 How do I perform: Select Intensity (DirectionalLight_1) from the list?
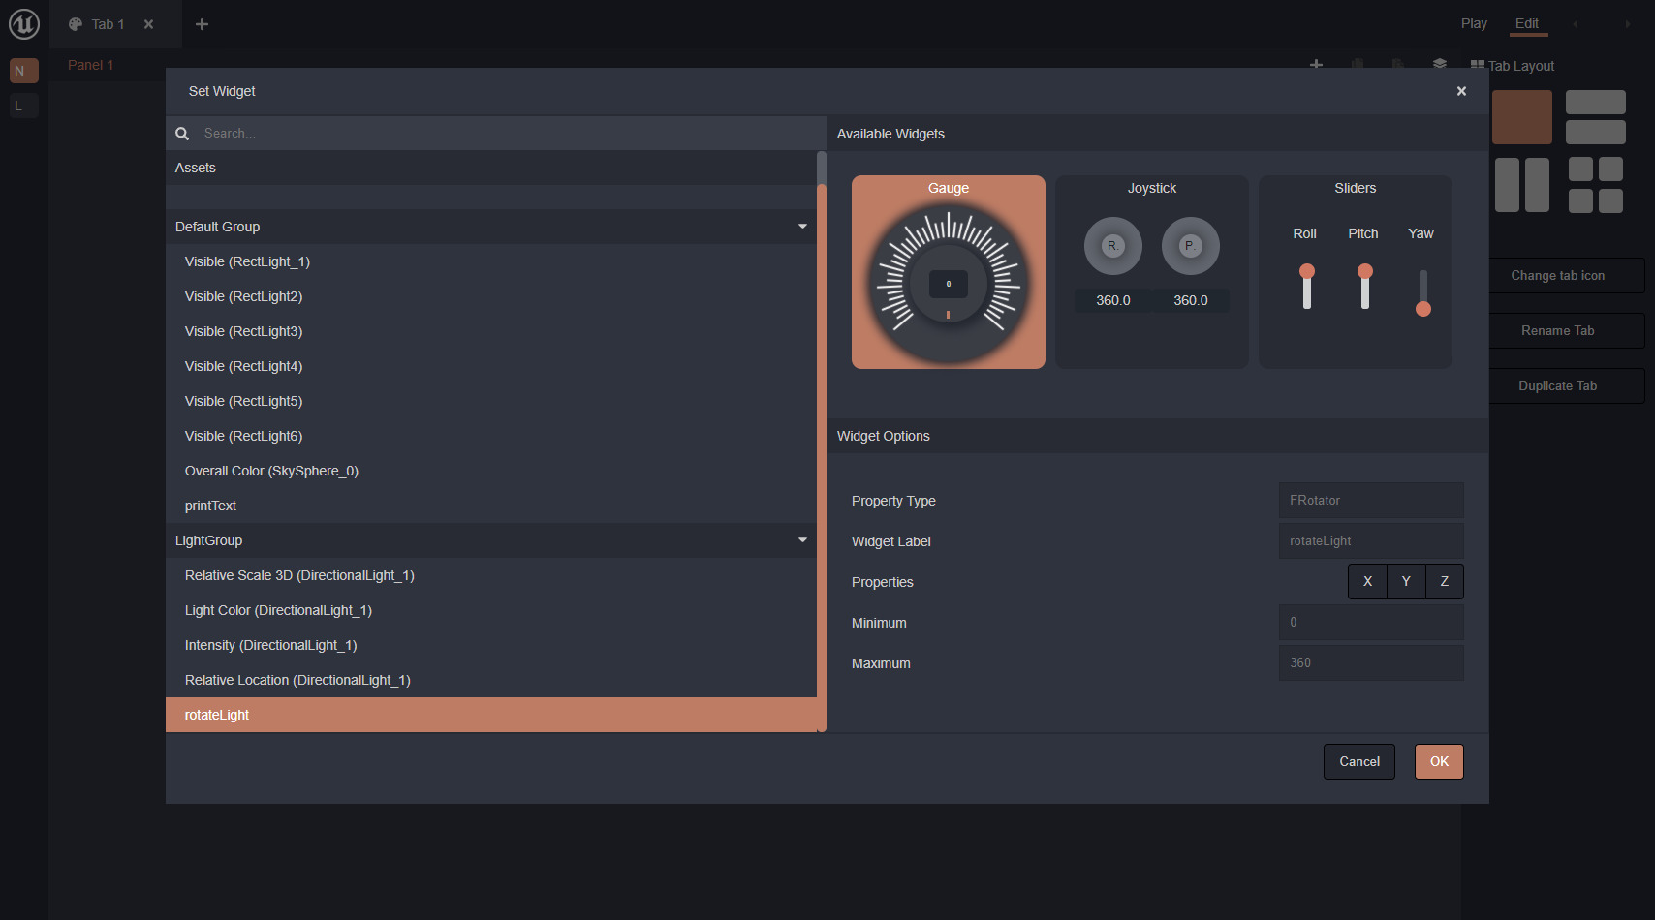pyautogui.click(x=271, y=645)
